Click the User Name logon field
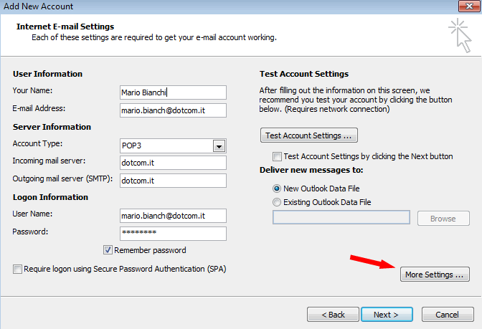482x329 pixels. [173, 216]
